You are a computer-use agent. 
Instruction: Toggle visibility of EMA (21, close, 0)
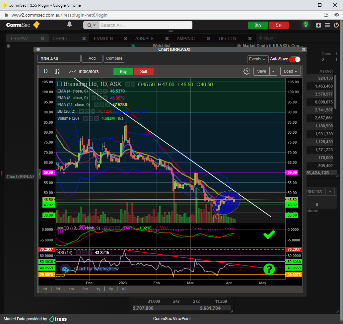pos(96,105)
